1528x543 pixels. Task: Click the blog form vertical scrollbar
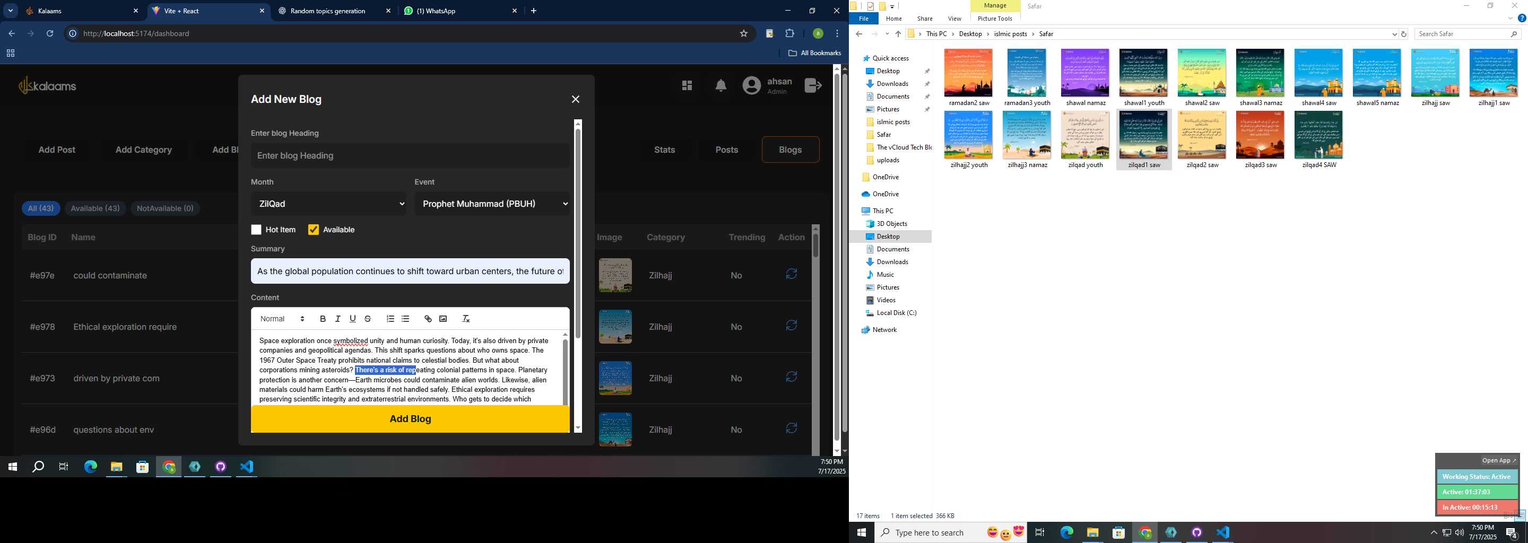[578, 234]
